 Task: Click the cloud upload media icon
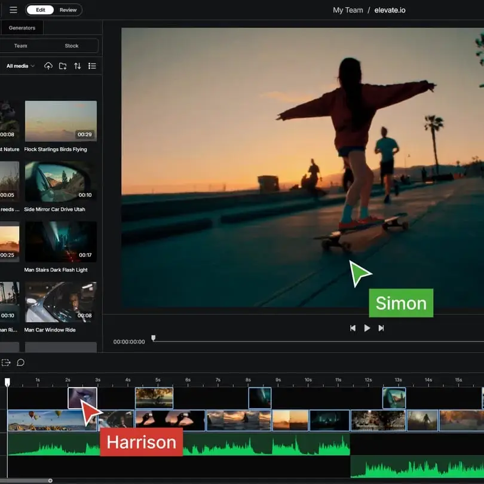48,66
